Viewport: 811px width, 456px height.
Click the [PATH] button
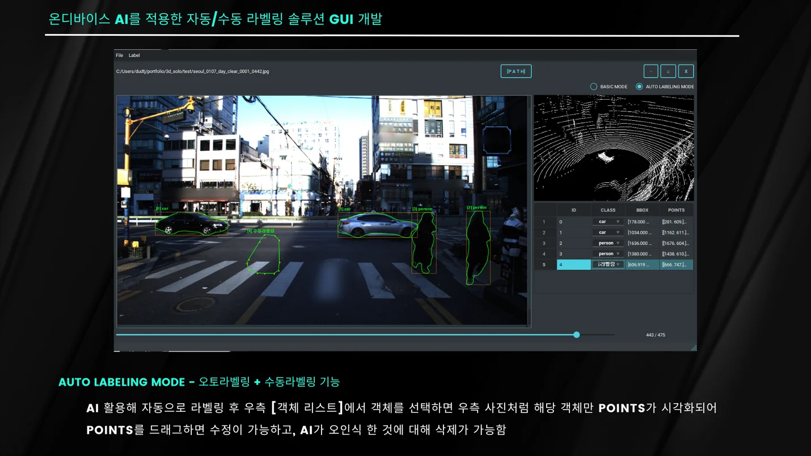tap(516, 71)
